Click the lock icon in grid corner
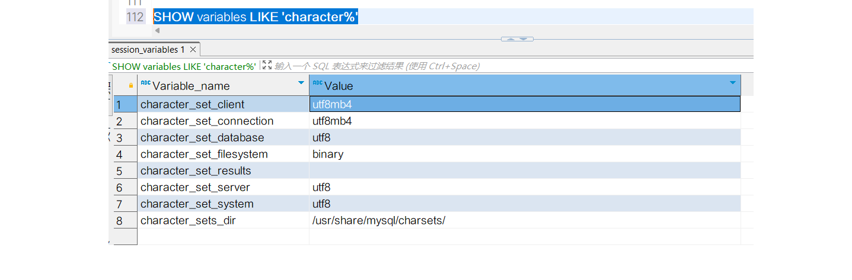 click(x=131, y=85)
